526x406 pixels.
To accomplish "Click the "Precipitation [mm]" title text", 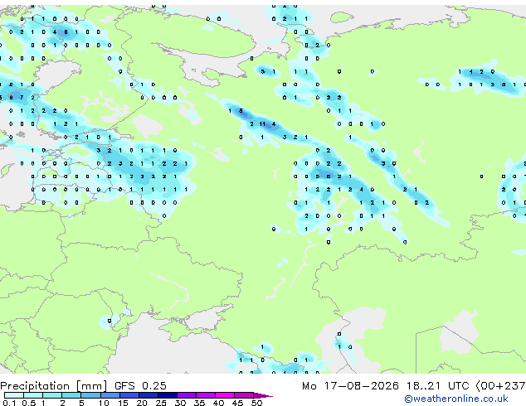I will pyautogui.click(x=53, y=386).
